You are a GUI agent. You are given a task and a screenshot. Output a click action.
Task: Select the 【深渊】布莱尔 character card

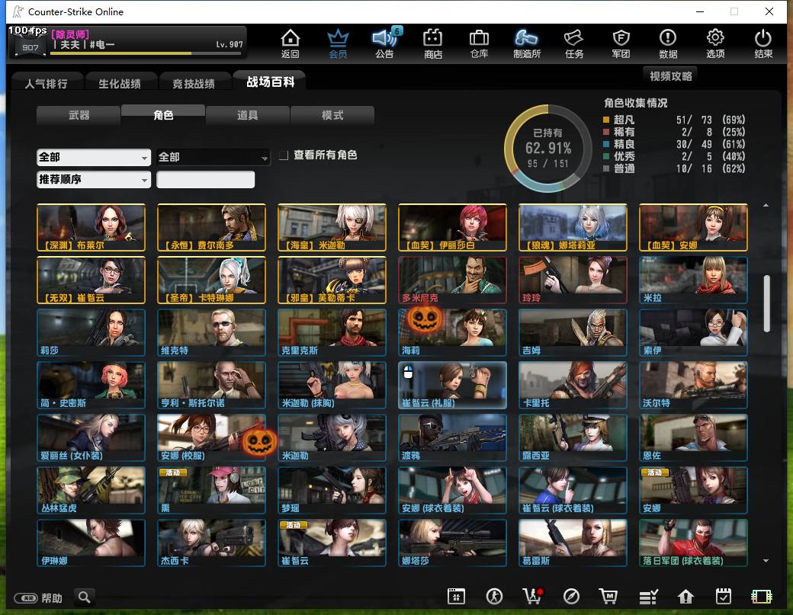click(91, 227)
